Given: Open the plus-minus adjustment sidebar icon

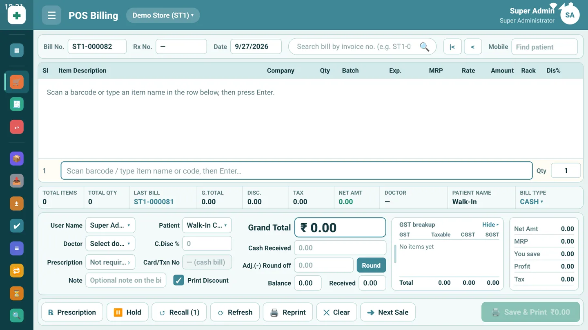Looking at the screenshot, I should pyautogui.click(x=17, y=203).
